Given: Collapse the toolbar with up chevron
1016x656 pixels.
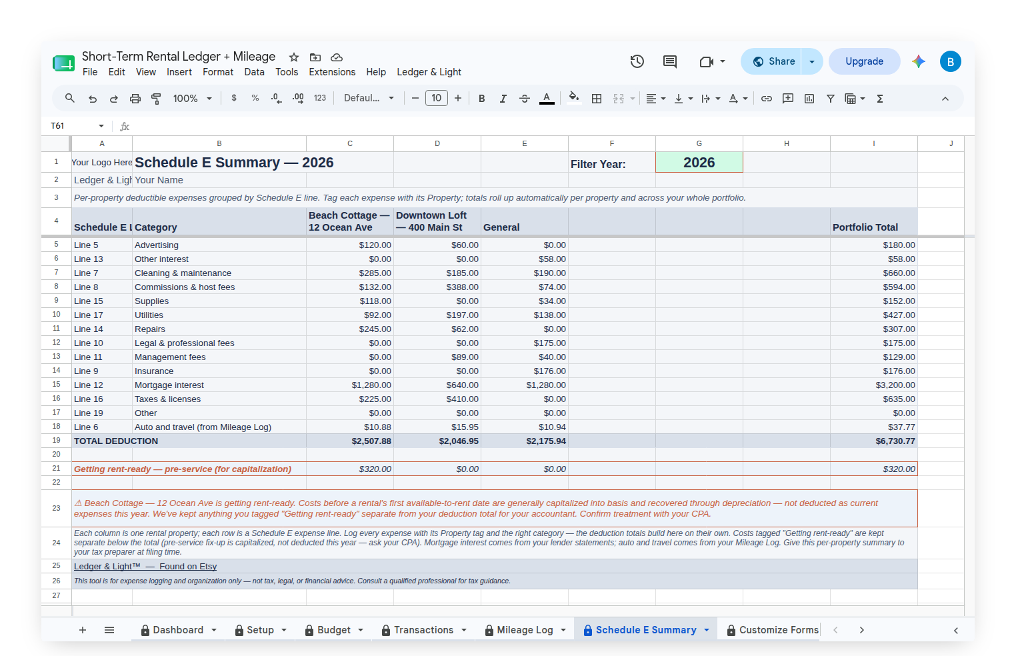Looking at the screenshot, I should coord(945,98).
